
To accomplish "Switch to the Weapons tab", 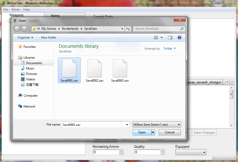I will coord(16,15).
